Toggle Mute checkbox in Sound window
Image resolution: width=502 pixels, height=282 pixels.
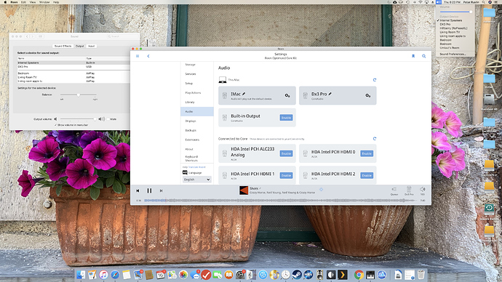point(108,119)
